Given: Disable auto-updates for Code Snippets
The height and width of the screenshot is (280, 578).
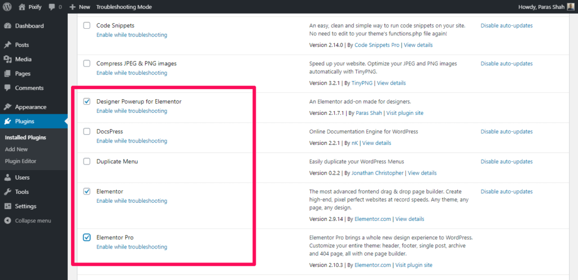Looking at the screenshot, I should [506, 26].
